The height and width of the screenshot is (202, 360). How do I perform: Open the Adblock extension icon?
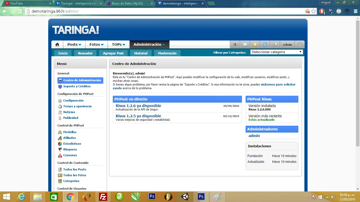322,11
